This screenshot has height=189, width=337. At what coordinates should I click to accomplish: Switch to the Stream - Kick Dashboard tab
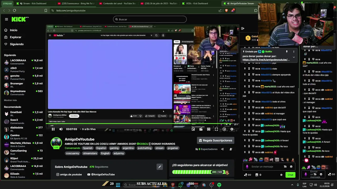35,3
